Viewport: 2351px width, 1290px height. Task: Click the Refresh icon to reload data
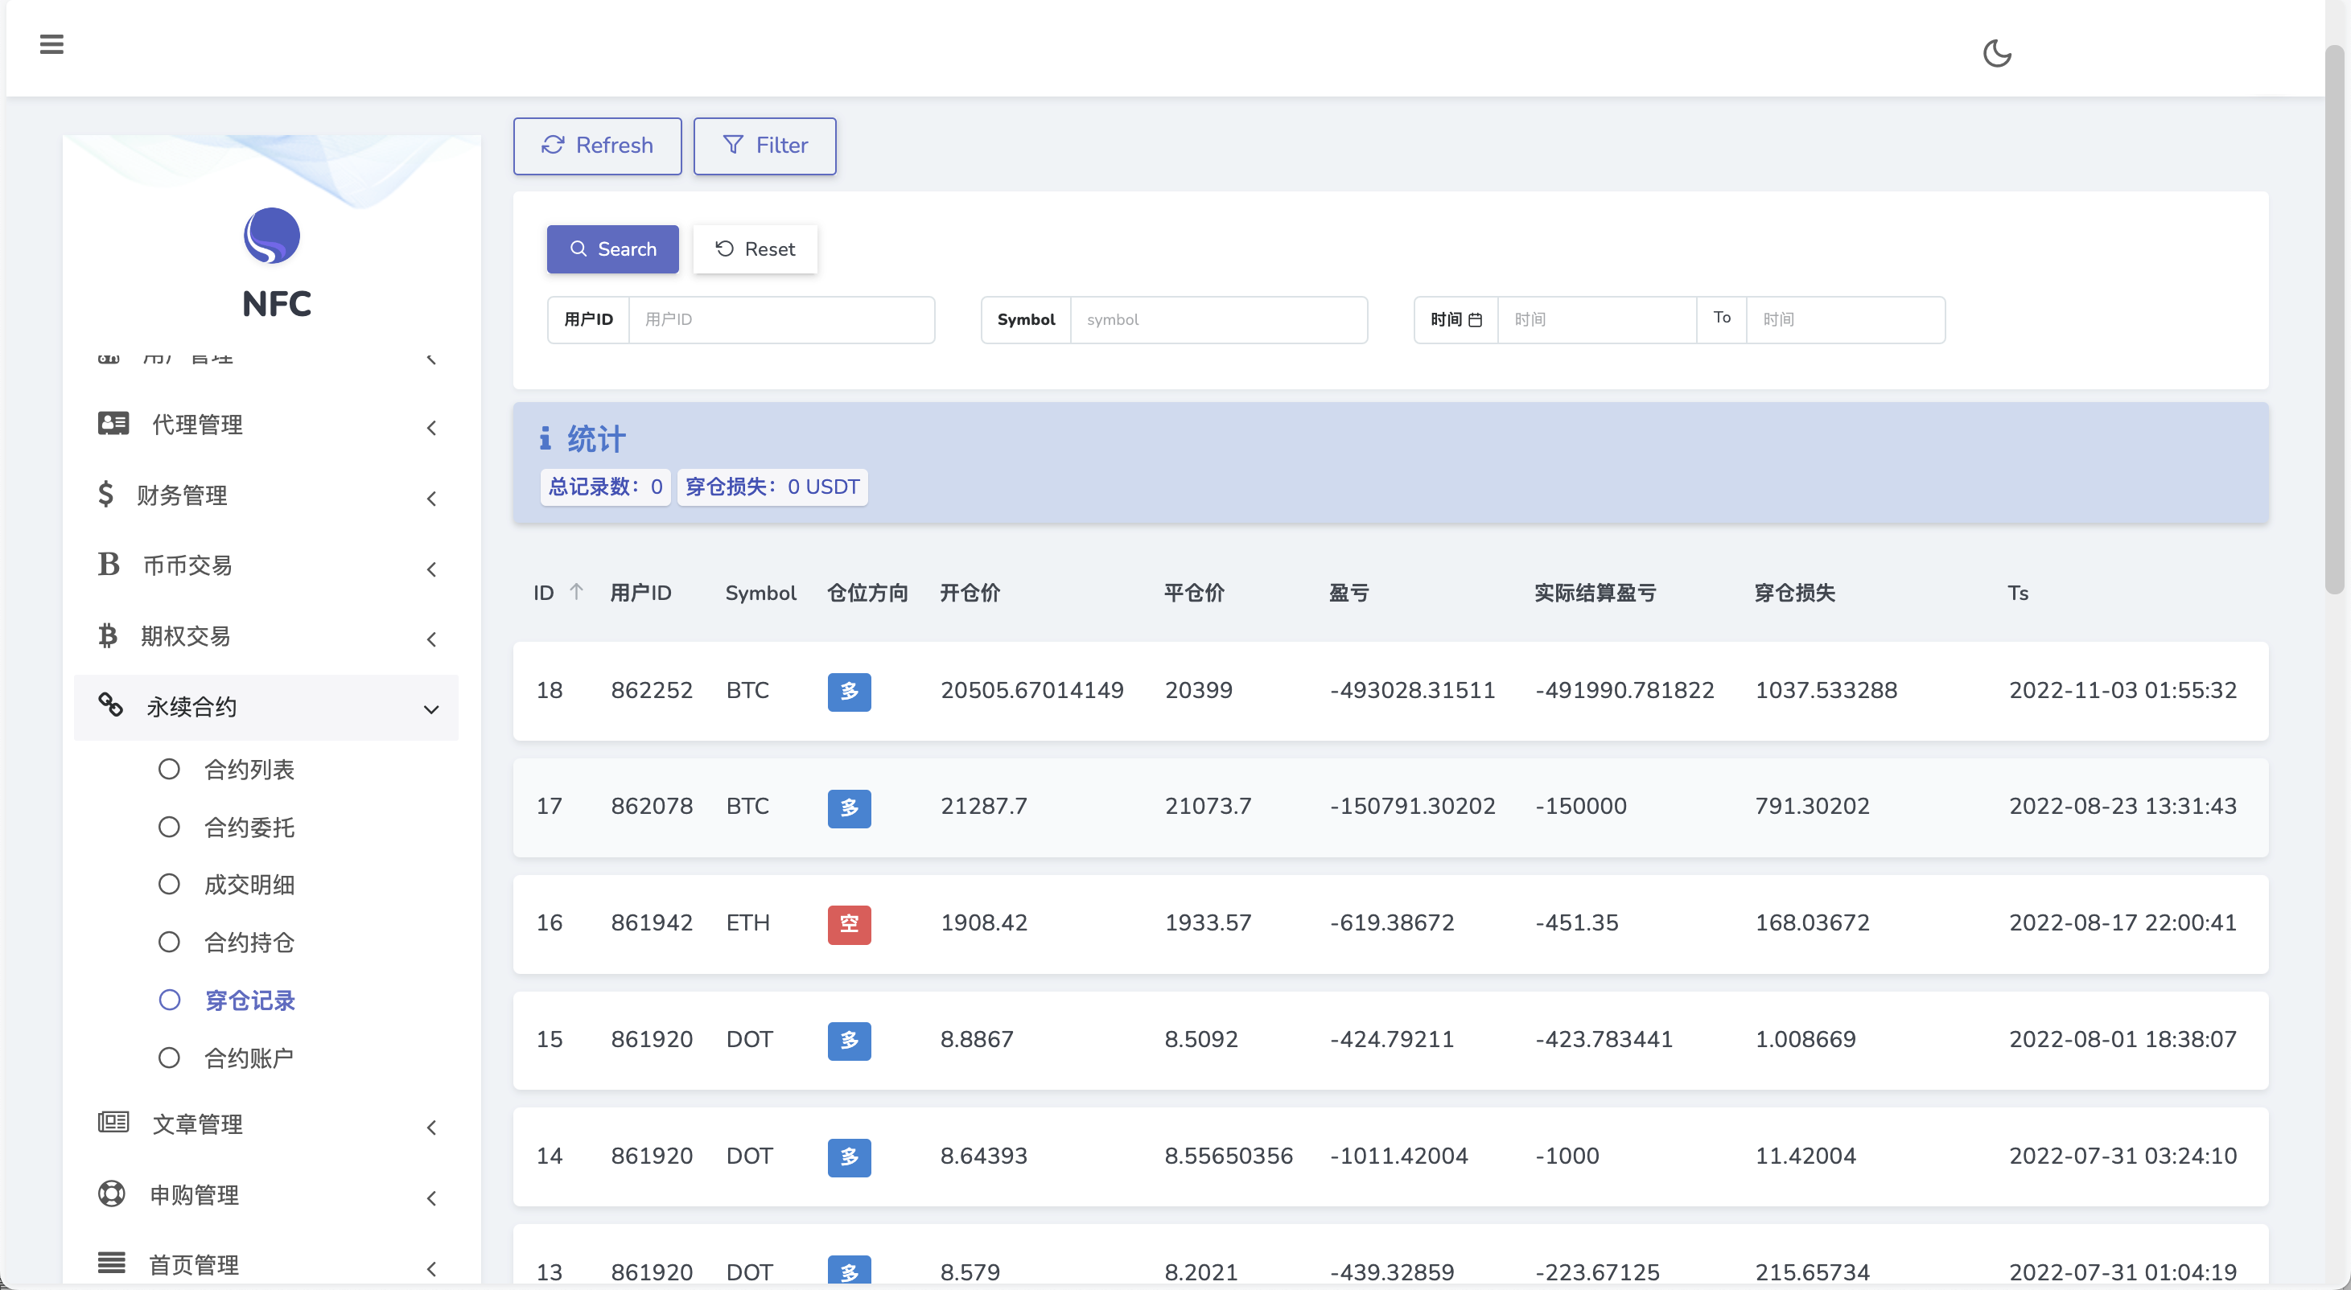pyautogui.click(x=553, y=145)
